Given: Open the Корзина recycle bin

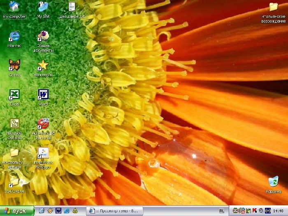Looking at the screenshot, I should point(273,181).
